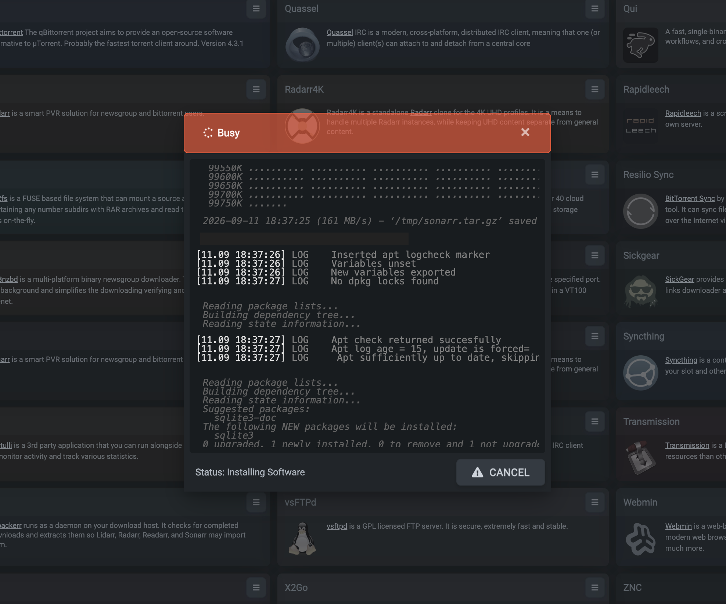726x604 pixels.
Task: Open the X2Go card hamburger menu
Action: 595,587
